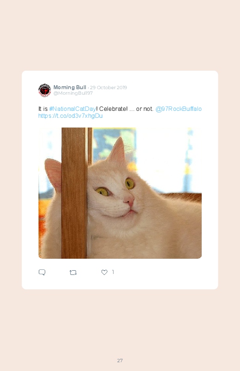This screenshot has width=240, height=371.
Task: Open the Morning Bull profile avatar
Action: pyautogui.click(x=45, y=90)
